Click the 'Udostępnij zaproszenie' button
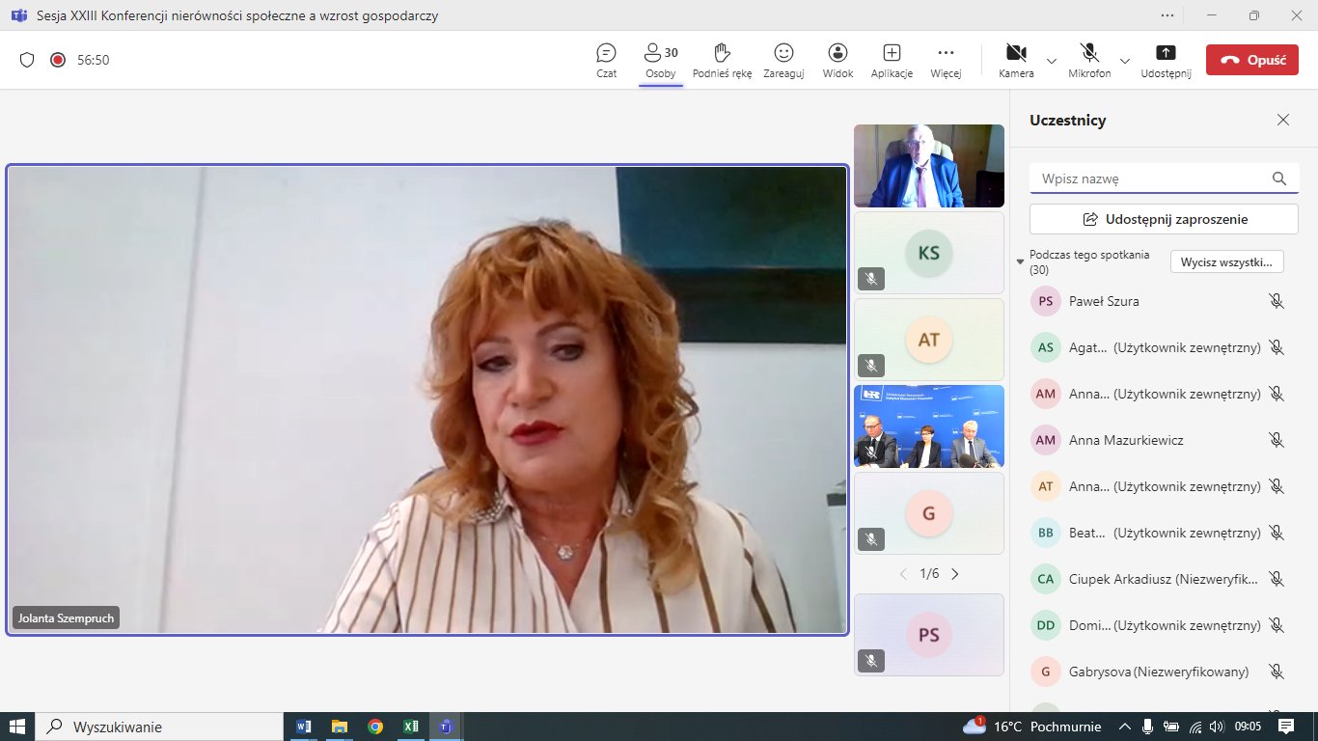1318x741 pixels. coord(1164,219)
